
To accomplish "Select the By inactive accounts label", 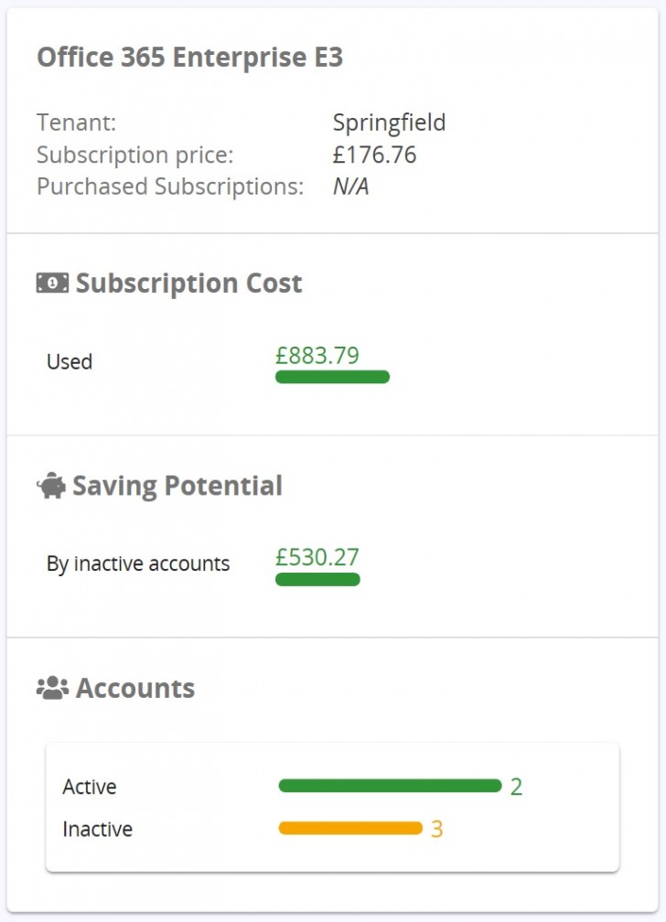I will tap(138, 563).
